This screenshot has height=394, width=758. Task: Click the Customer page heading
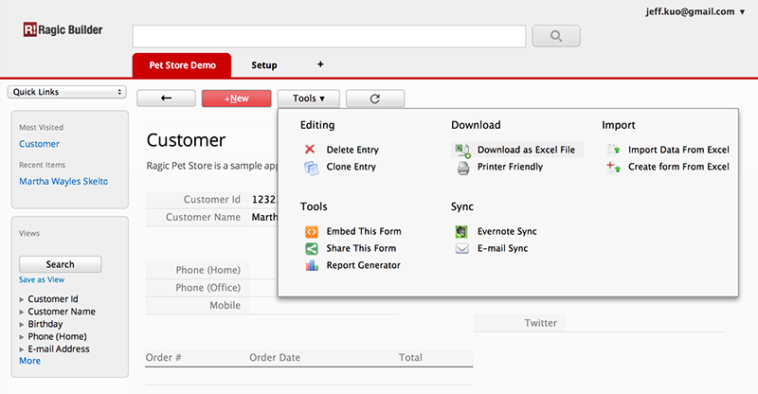[186, 140]
